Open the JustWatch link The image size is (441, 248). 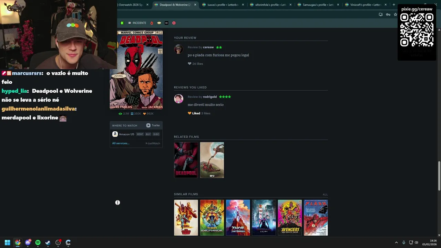pyautogui.click(x=153, y=143)
